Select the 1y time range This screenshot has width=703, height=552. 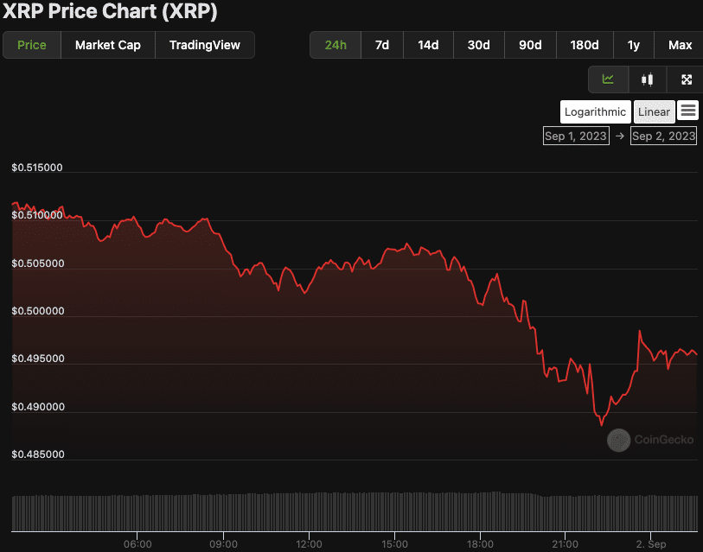point(633,45)
